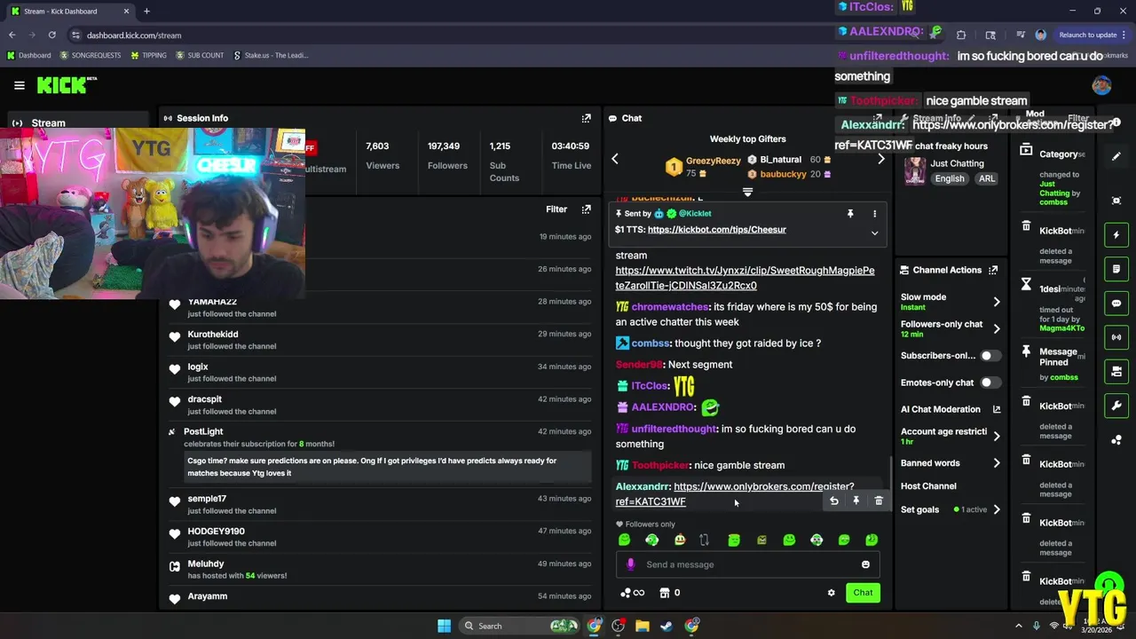Open pinned message more options menu
1136x639 pixels.
click(874, 214)
